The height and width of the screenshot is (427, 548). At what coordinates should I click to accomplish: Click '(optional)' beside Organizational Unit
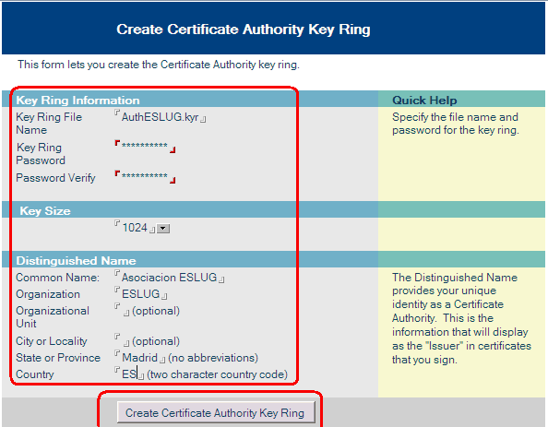(x=156, y=311)
